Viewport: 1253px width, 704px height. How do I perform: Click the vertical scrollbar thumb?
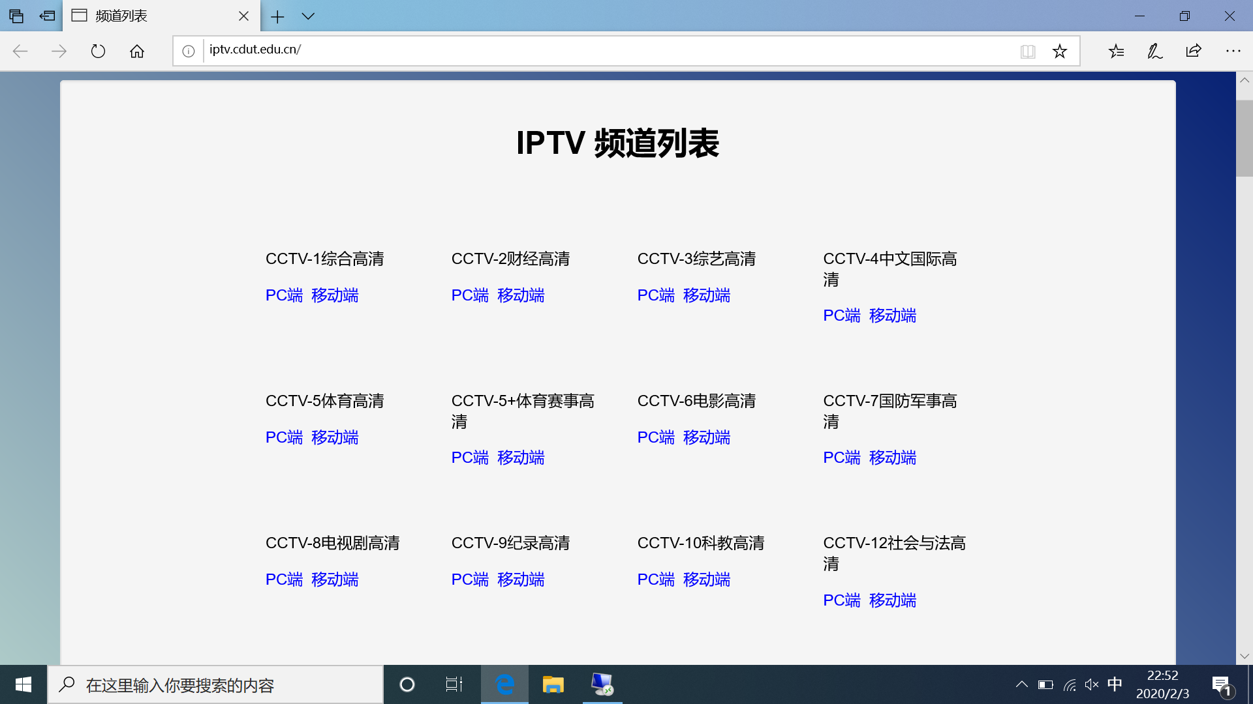point(1245,138)
